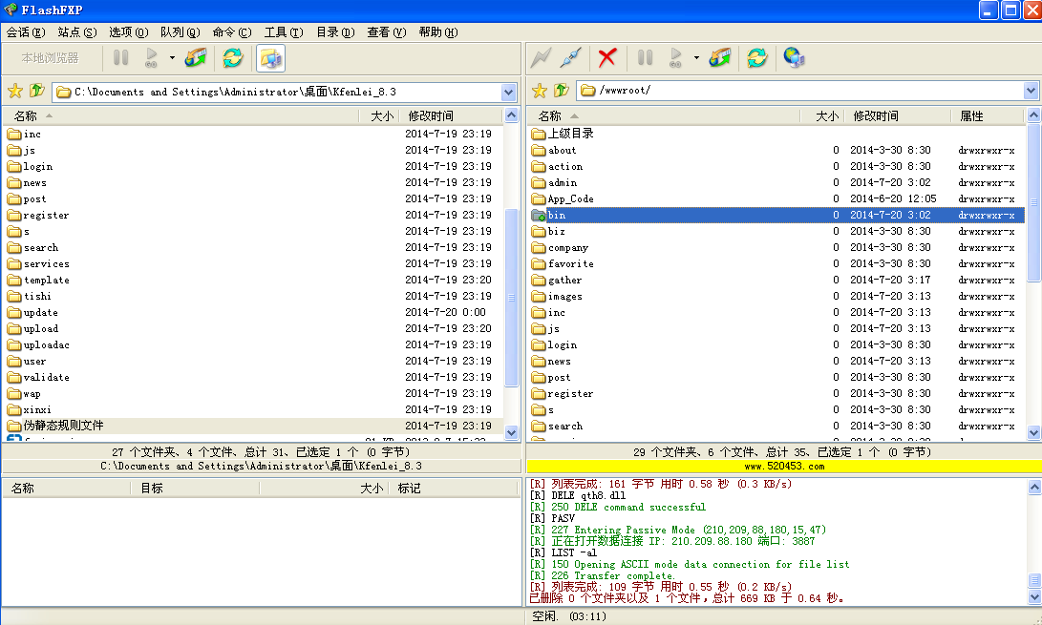Image resolution: width=1042 pixels, height=625 pixels.
Task: Click the transfer queue icon in local toolbar
Action: 196,57
